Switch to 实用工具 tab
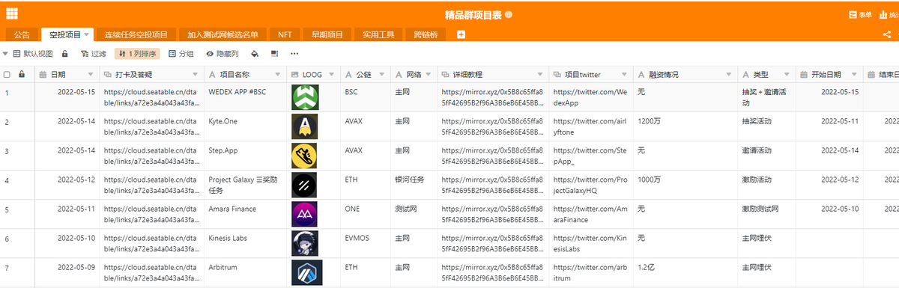 click(x=378, y=34)
